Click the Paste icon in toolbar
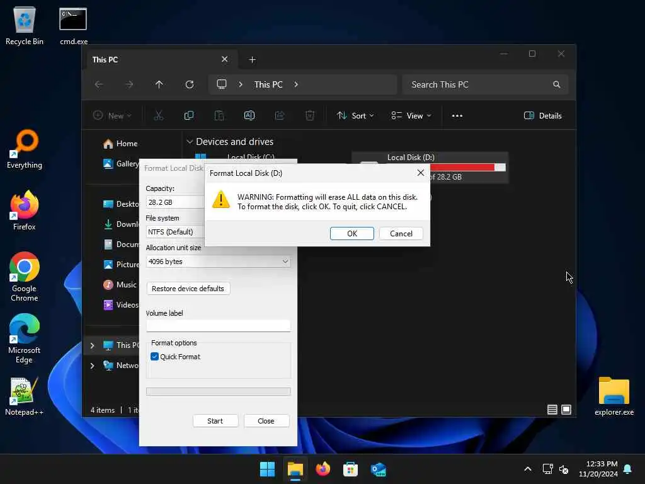Image resolution: width=645 pixels, height=484 pixels. click(219, 116)
